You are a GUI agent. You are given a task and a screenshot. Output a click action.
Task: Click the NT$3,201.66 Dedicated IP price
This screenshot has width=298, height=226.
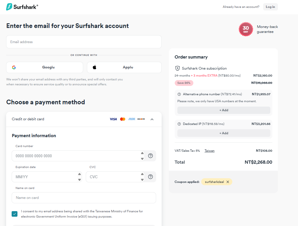[x=261, y=124]
